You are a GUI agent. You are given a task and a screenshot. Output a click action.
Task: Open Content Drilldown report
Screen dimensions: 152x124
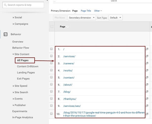28,66
